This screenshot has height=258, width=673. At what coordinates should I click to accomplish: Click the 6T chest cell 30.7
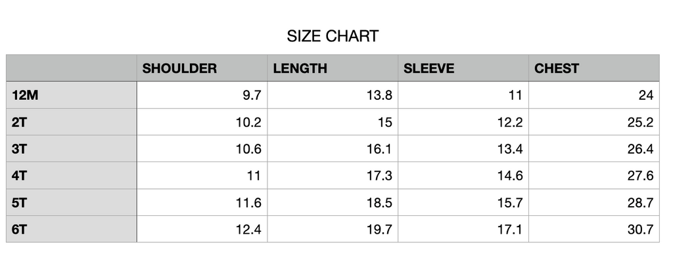coord(594,229)
